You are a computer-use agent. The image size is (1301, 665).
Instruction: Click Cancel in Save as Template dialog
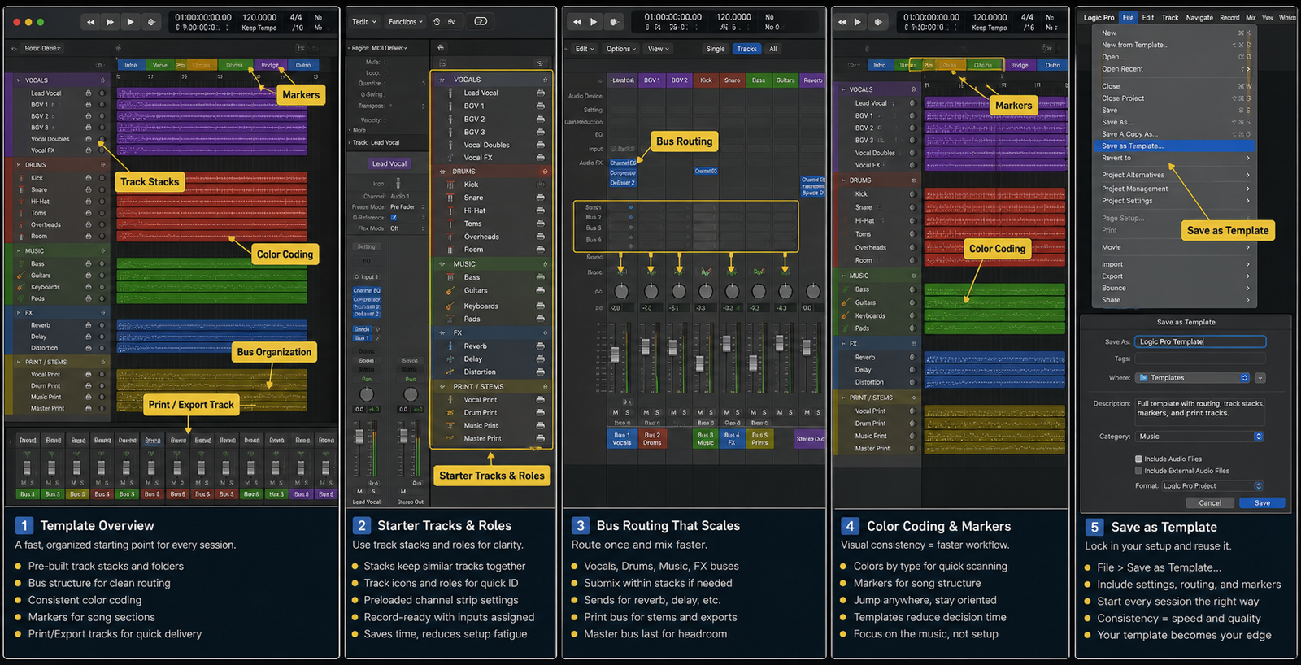tap(1210, 502)
